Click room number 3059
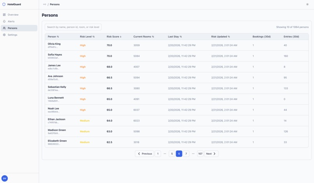314x183 pixels. pos(137,45)
